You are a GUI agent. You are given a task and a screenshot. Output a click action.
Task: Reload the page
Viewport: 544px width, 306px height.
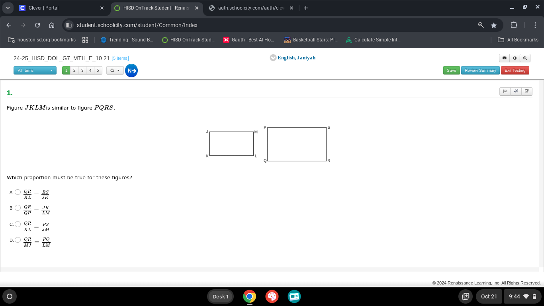(x=37, y=25)
